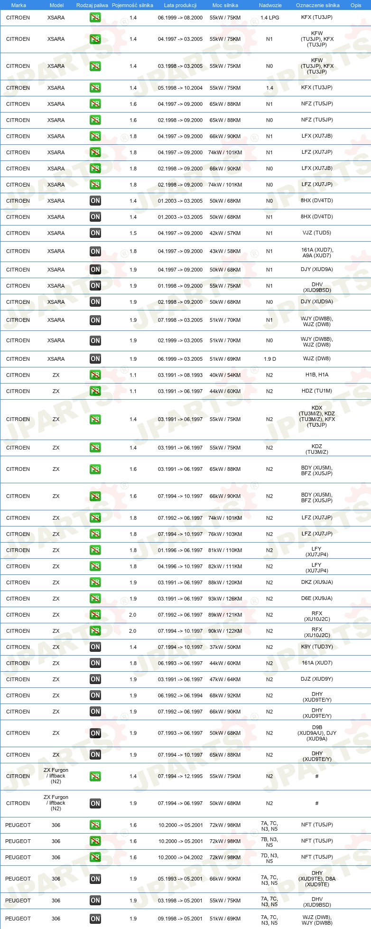Click the diesel ON icon in the ZX 161A (XUD7) row
The width and height of the screenshot is (371, 929).
point(95,663)
